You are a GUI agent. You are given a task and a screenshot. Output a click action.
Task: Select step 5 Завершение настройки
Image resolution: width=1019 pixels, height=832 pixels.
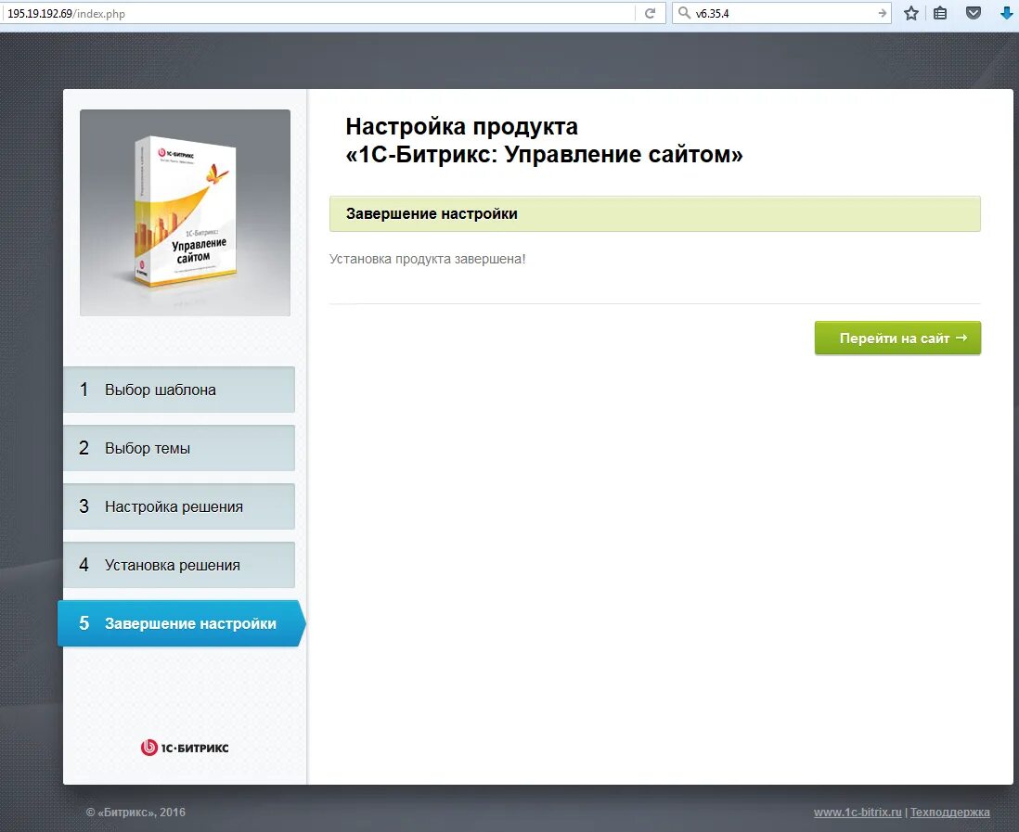point(181,623)
